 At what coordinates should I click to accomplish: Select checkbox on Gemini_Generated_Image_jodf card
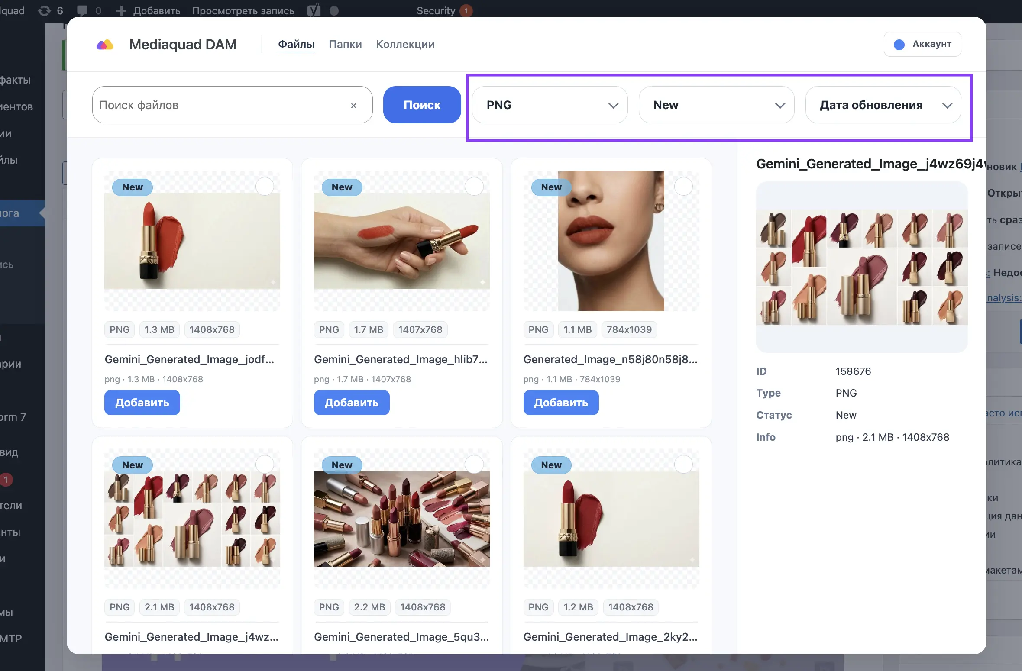pyautogui.click(x=265, y=187)
